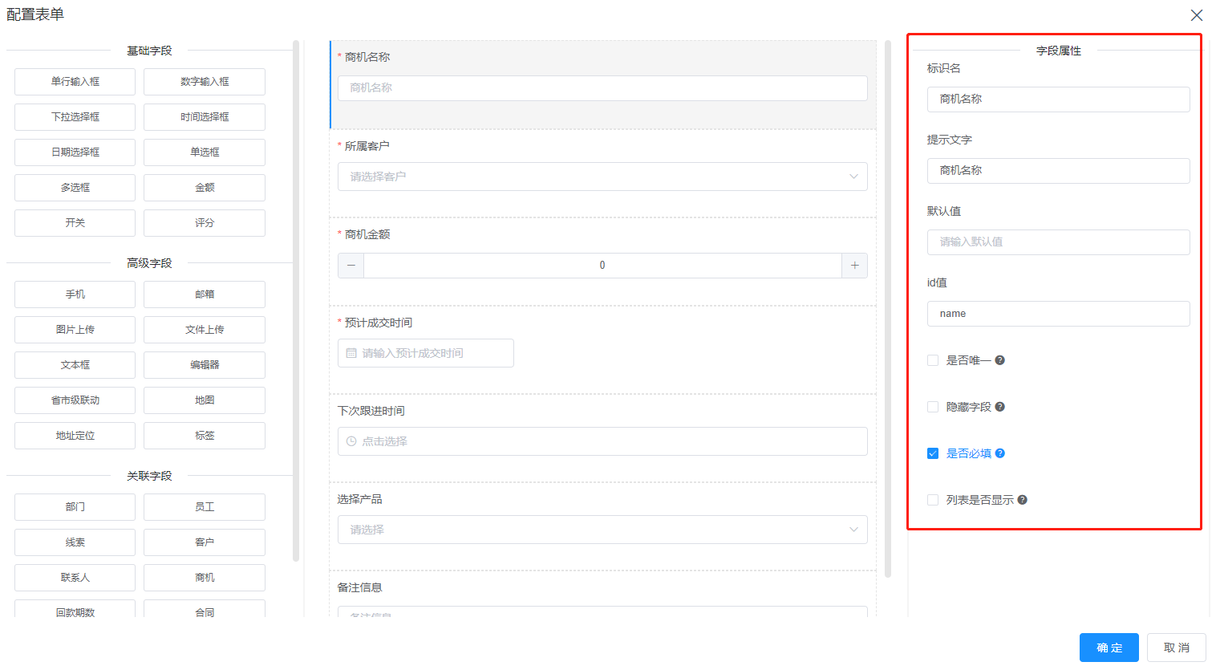The height and width of the screenshot is (666, 1216).
Task: Expand the 选择产品 dropdown
Action: point(602,530)
